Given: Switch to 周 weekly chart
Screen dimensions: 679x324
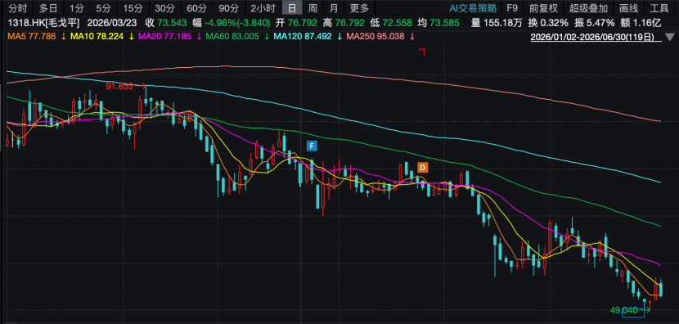Looking at the screenshot, I should pyautogui.click(x=313, y=7).
